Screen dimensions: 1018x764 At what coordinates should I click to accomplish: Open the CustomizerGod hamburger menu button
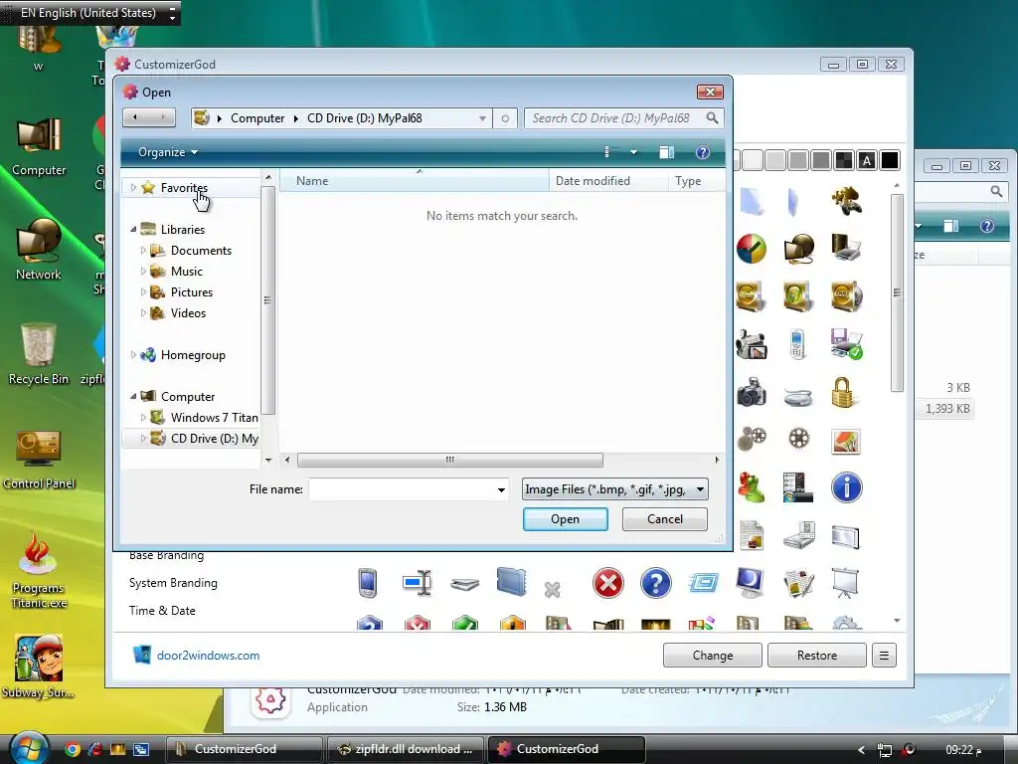click(x=884, y=655)
